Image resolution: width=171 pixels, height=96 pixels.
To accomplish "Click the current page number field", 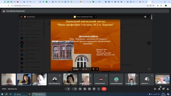I will (80, 69).
